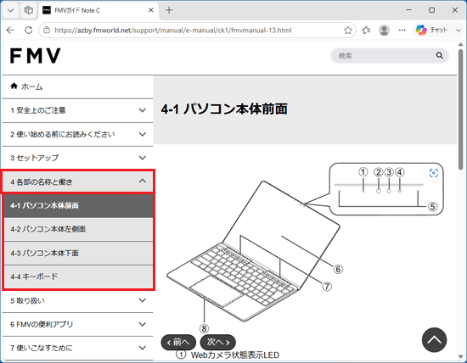Open 4-2 パソコン本体左側面 page

78,229
